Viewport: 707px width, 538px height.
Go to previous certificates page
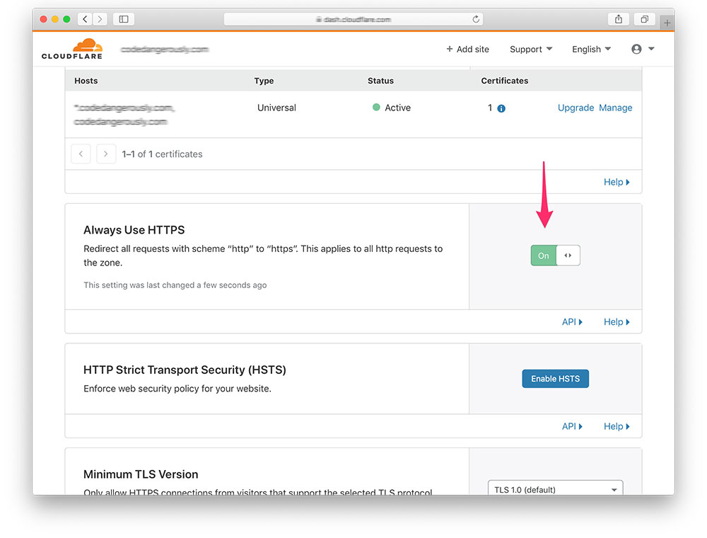pos(81,154)
